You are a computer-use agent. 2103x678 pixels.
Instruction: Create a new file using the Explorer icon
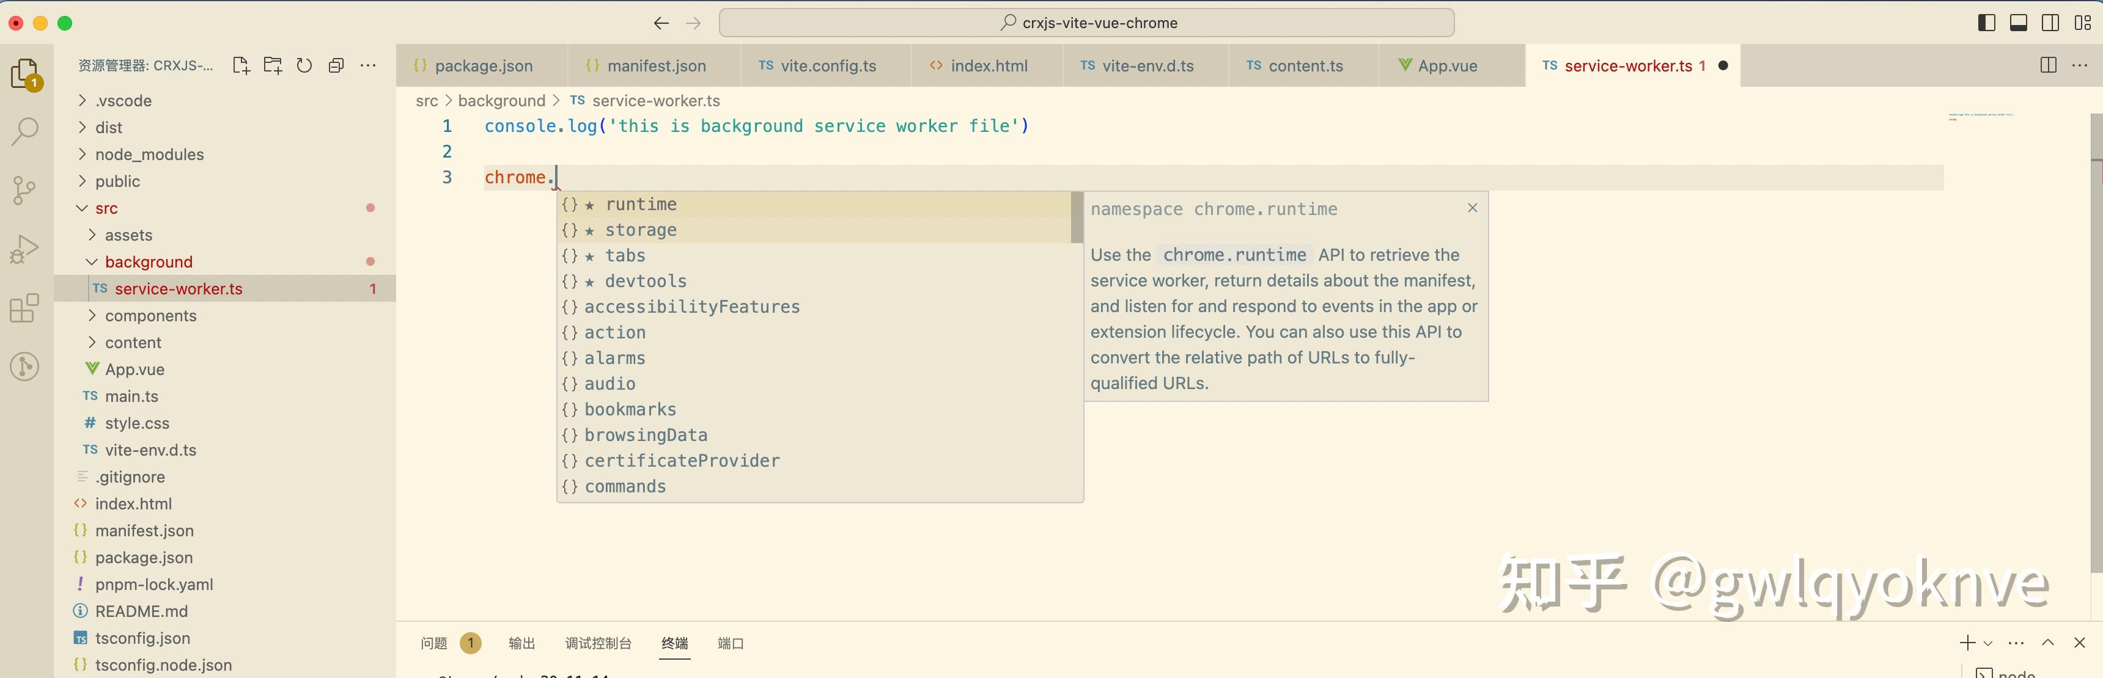241,65
